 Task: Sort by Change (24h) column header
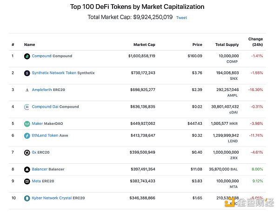(255, 42)
